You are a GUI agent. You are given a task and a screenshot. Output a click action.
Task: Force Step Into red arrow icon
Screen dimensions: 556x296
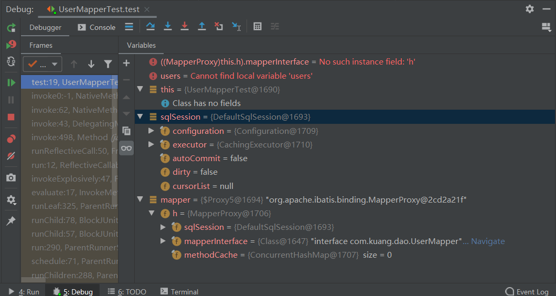coord(185,26)
